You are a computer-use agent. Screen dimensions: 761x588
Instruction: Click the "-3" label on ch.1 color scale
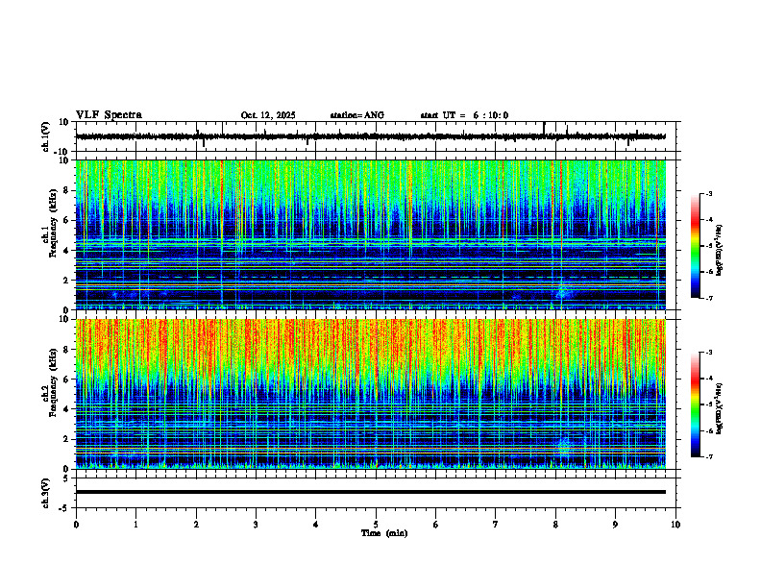tap(709, 193)
